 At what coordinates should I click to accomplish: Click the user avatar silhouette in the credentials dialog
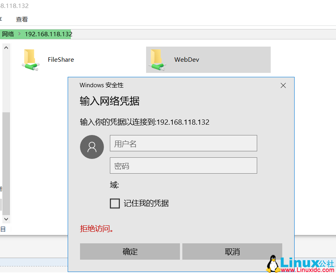92,147
